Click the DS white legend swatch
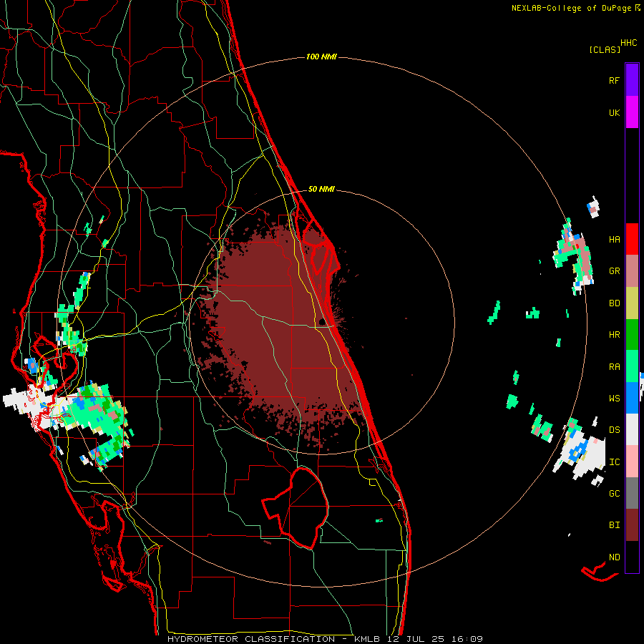 pos(632,429)
